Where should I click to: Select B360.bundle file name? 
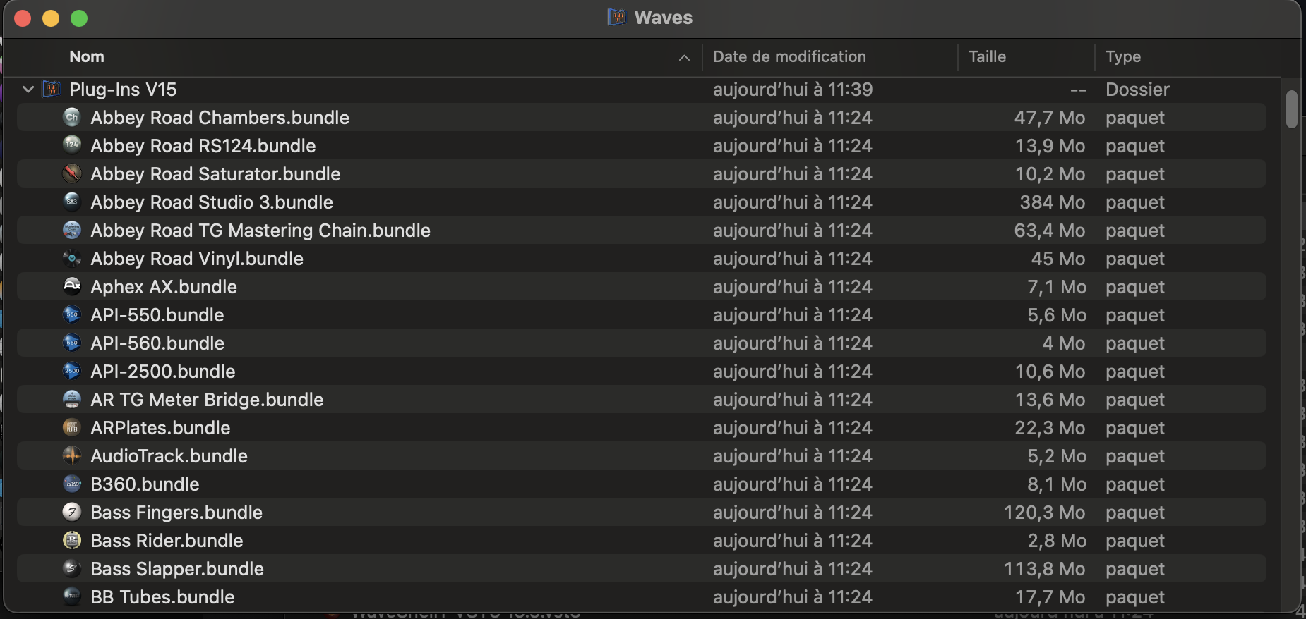pos(145,484)
